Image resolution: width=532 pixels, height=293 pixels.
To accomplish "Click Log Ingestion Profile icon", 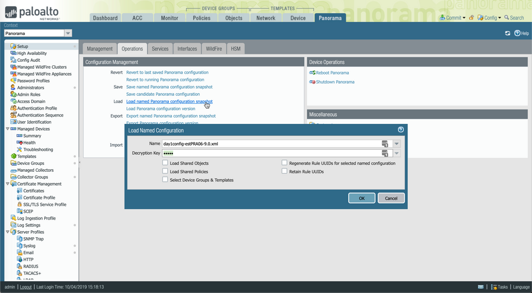I will [13, 218].
